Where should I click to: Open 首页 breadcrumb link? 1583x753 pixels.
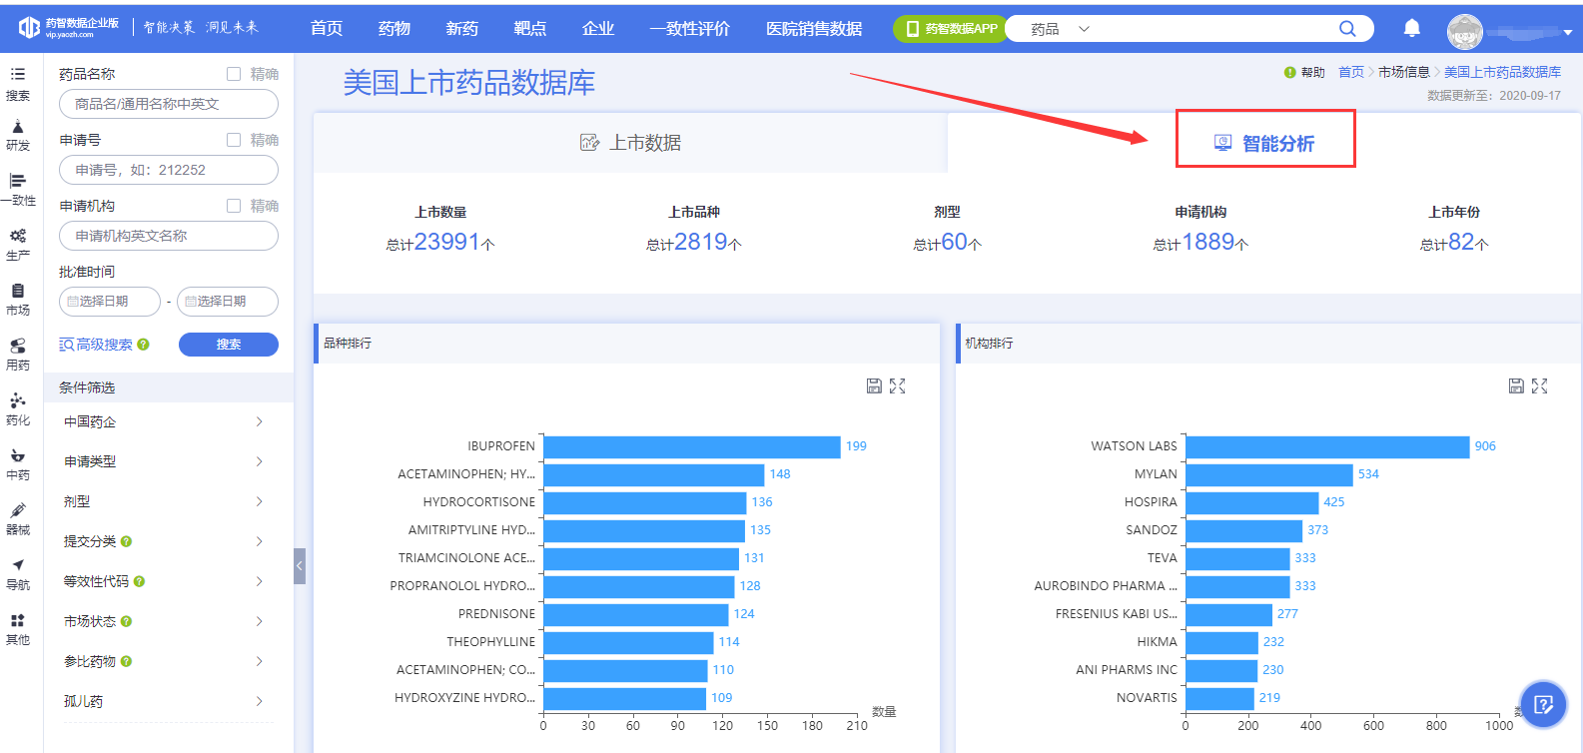pyautogui.click(x=1351, y=72)
